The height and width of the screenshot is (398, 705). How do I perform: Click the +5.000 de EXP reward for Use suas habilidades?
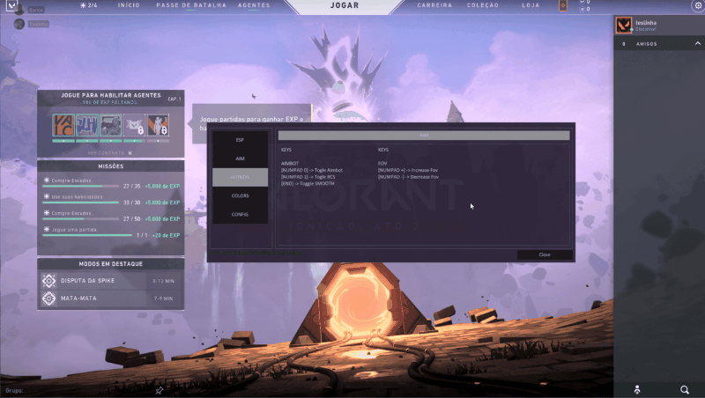point(162,203)
